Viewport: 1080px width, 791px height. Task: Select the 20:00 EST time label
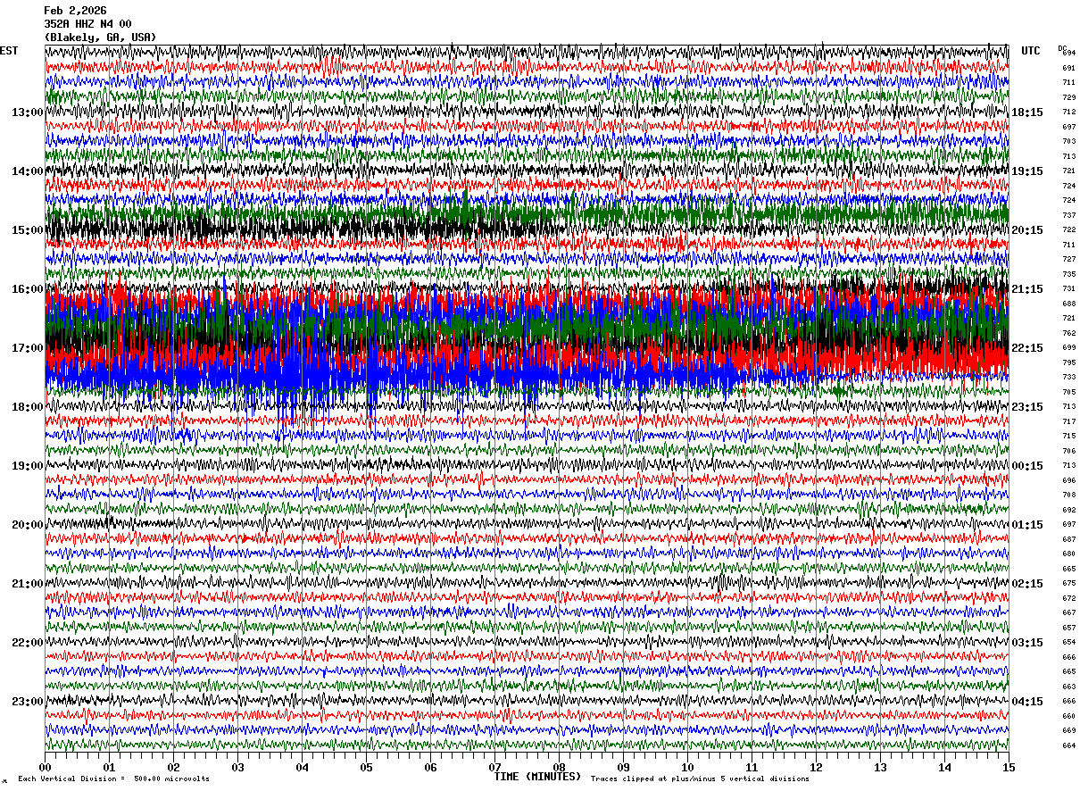tap(28, 525)
